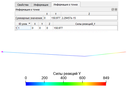Screen dimensions: 130x91
Task: Click the ID узла column header
Action: point(23,24)
